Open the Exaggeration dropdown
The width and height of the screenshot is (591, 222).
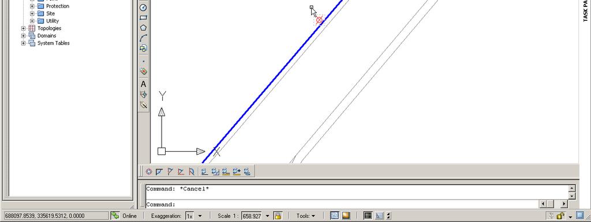[x=200, y=216]
